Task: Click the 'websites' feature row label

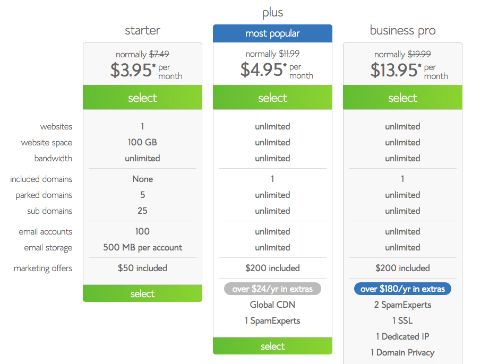Action: pyautogui.click(x=56, y=127)
